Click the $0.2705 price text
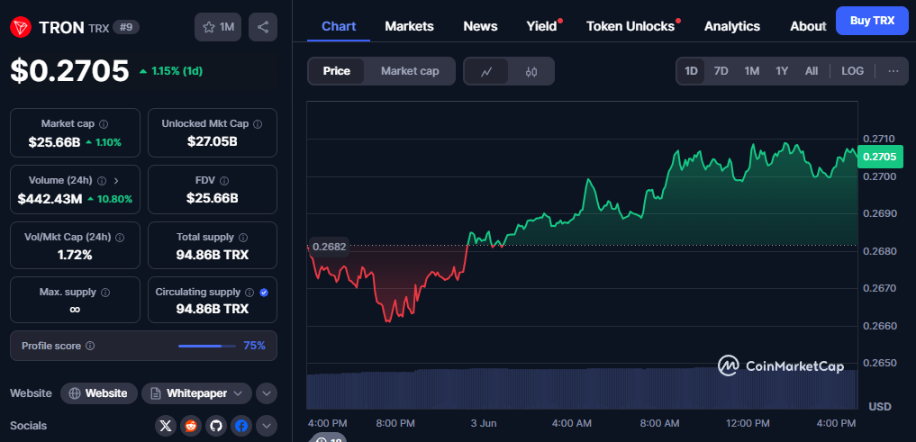 [x=69, y=71]
